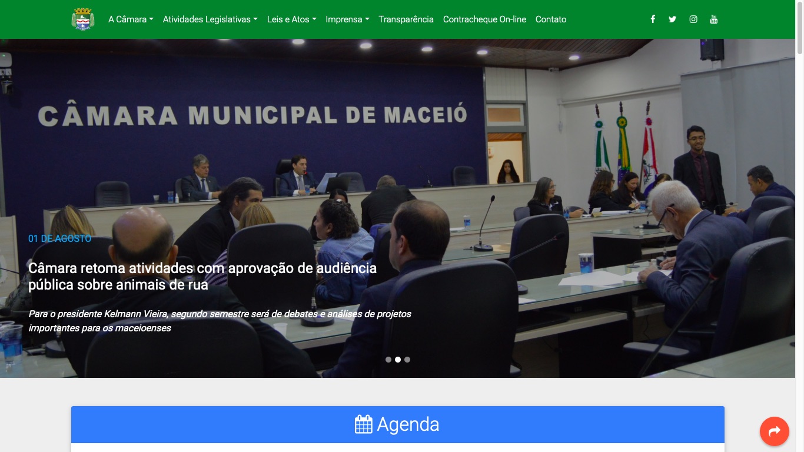
Task: Select the first carousel slide dot
Action: (x=388, y=360)
